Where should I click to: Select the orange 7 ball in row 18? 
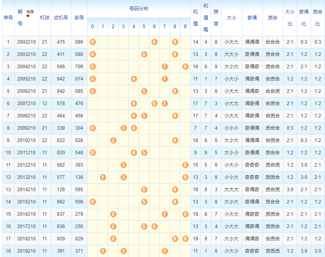[164, 251]
